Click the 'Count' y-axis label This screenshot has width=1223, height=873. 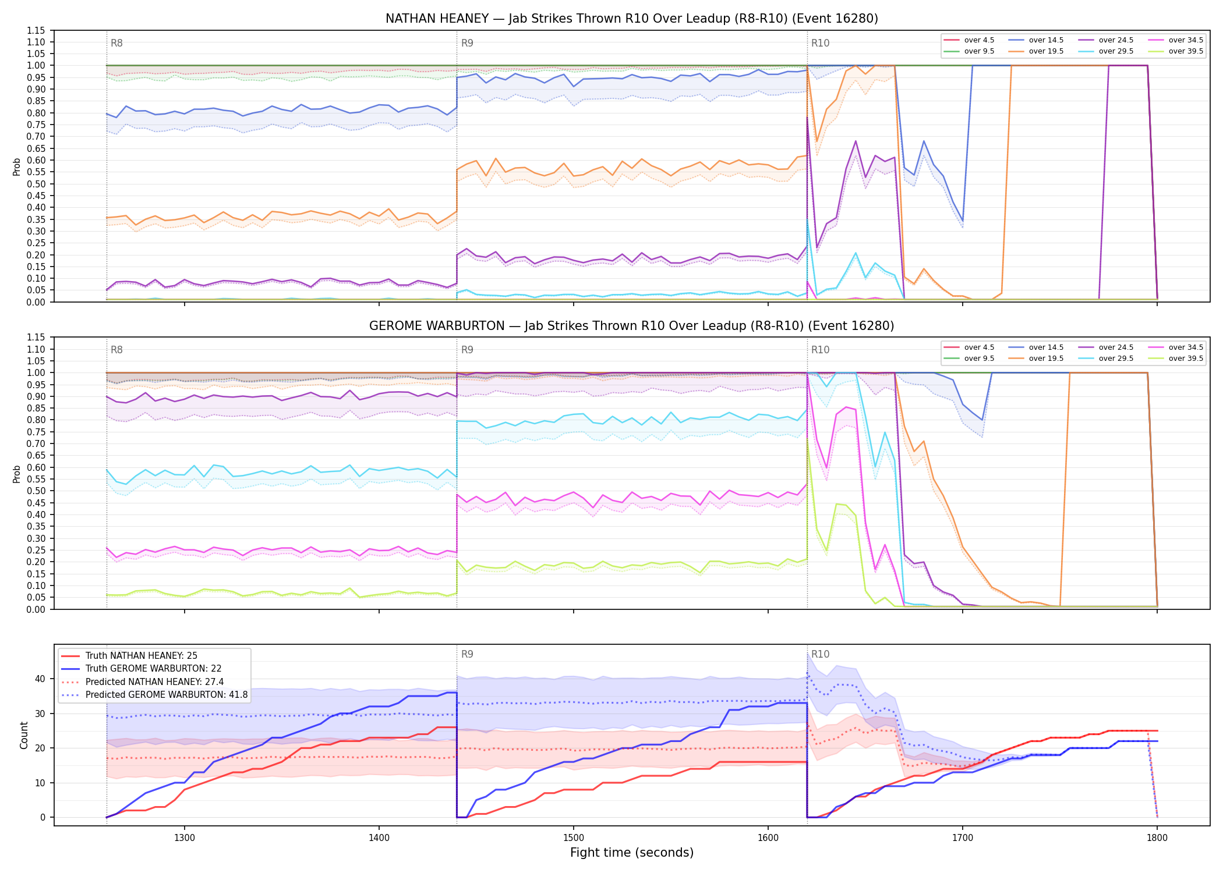point(24,735)
